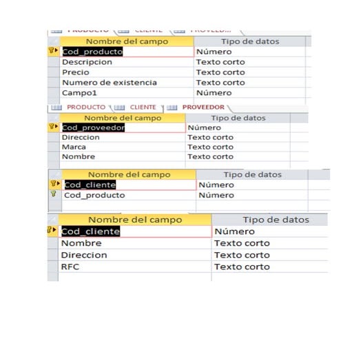
Task: Click the table icon on PROVEEDOR tab
Action: coord(172,107)
